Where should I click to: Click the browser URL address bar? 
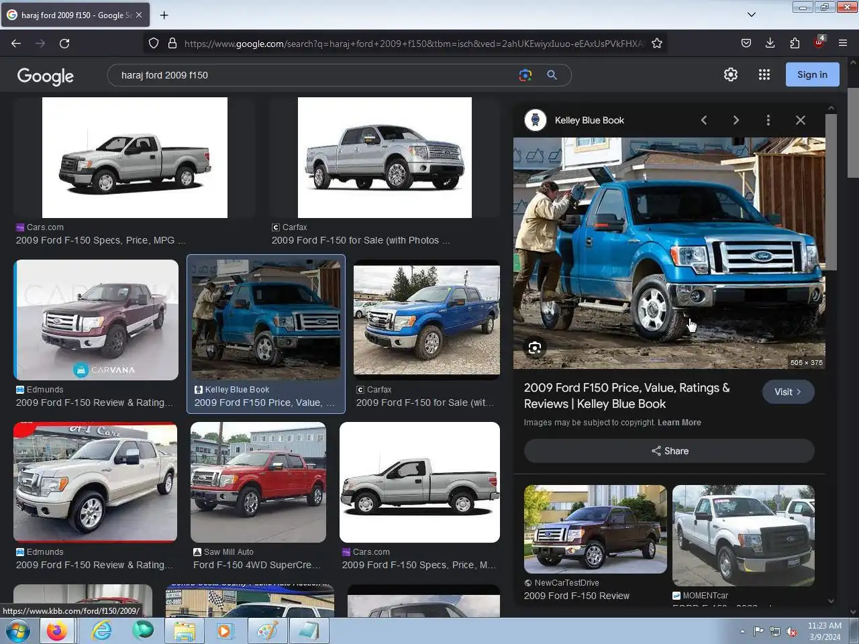click(413, 43)
